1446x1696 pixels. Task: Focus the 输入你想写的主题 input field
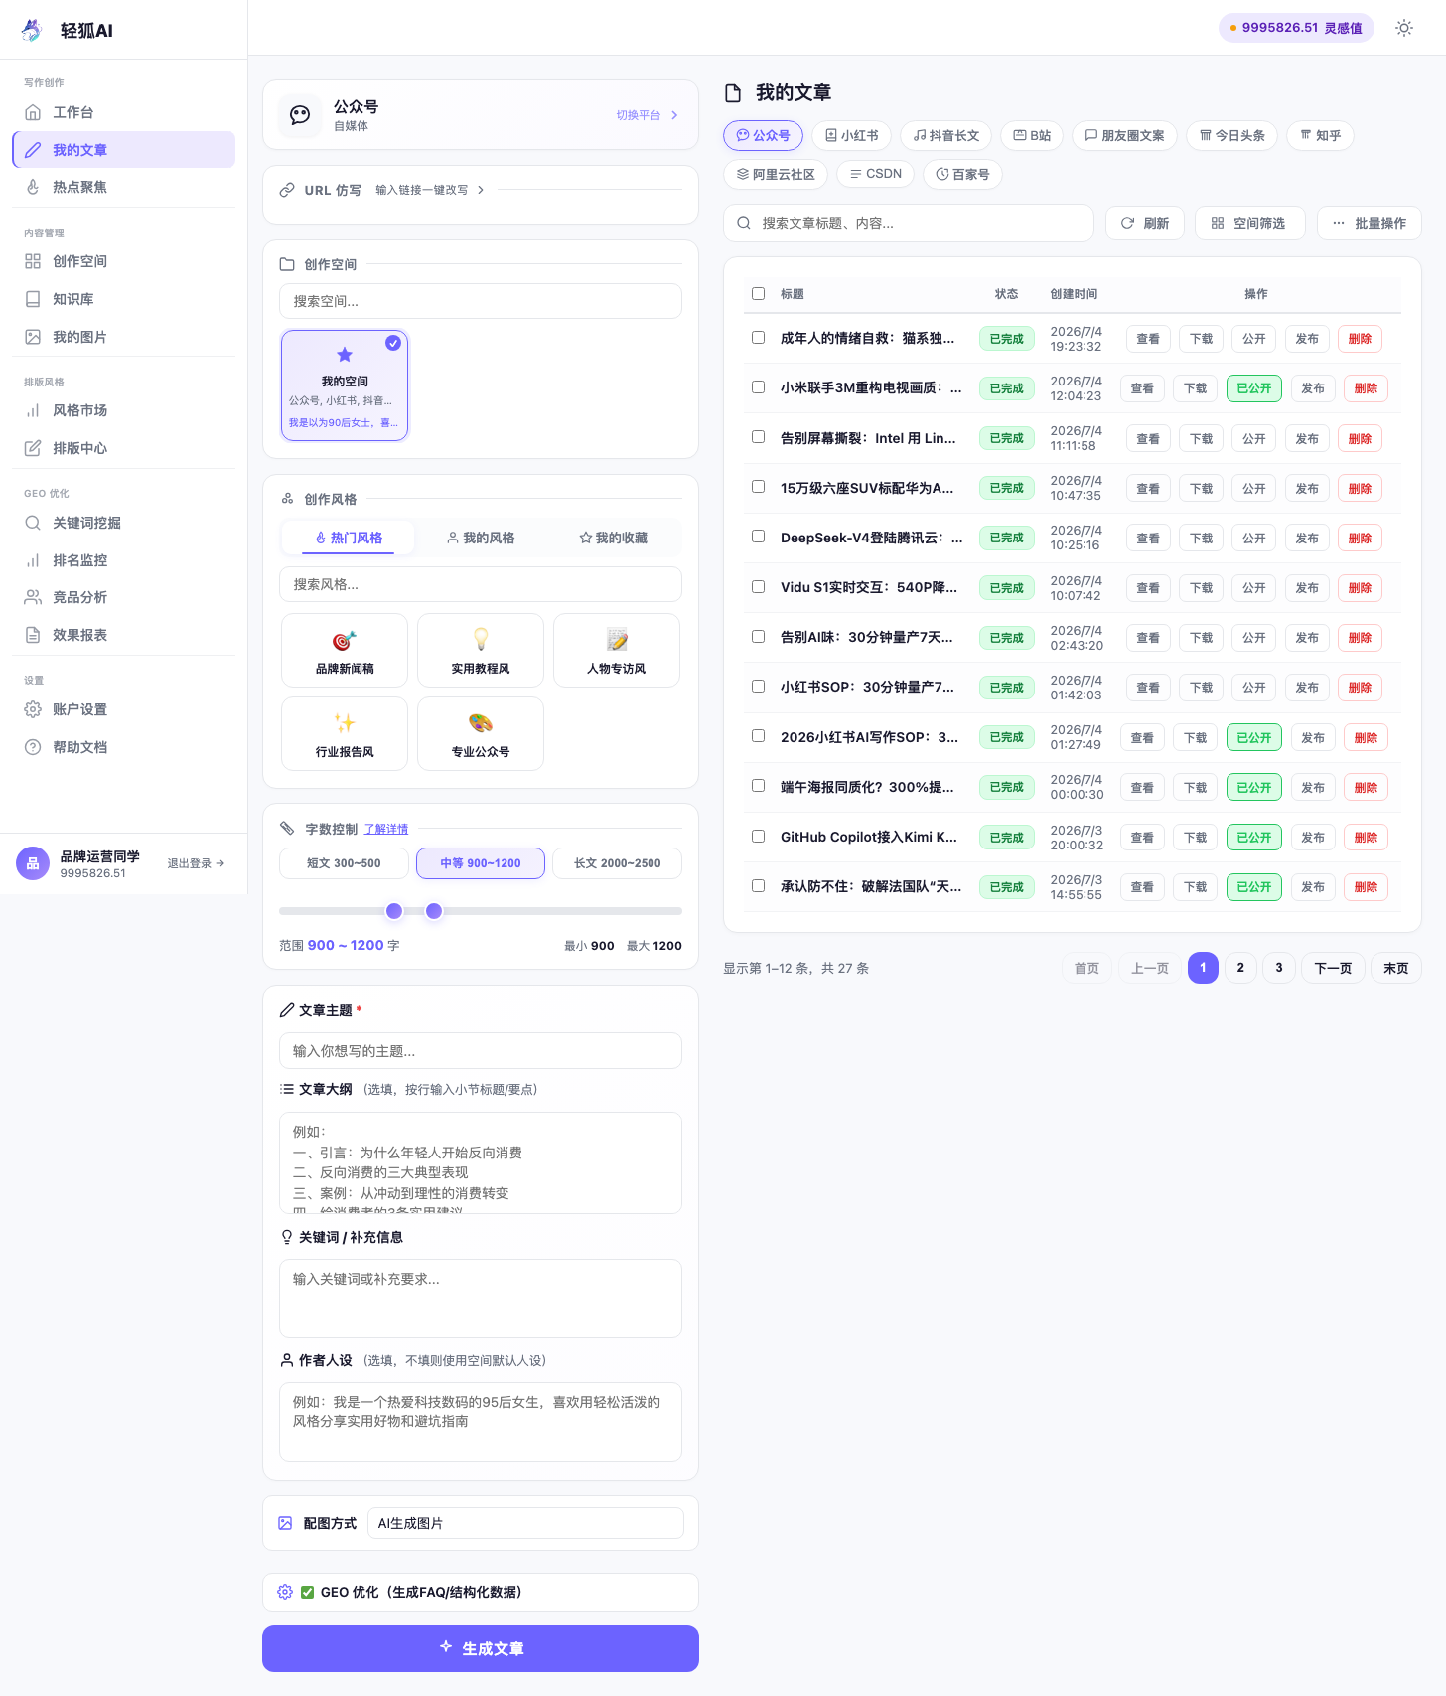pos(481,1051)
